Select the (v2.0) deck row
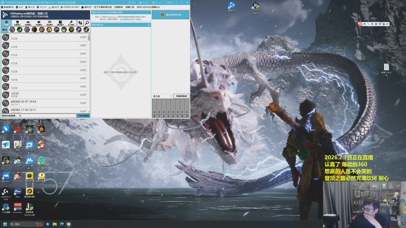 coord(45,95)
